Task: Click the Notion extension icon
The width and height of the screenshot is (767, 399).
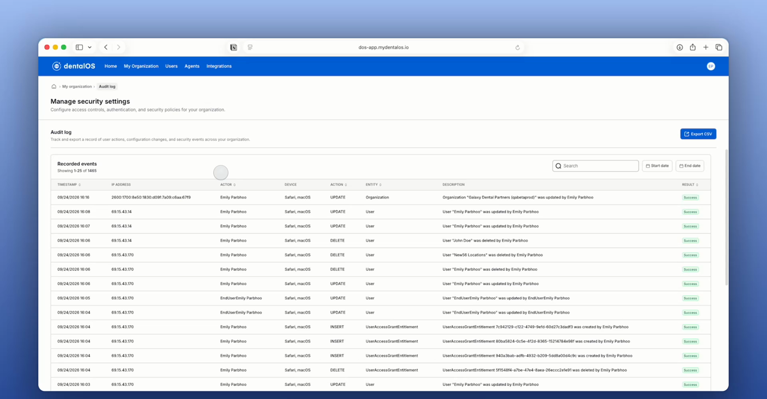Action: (x=233, y=48)
